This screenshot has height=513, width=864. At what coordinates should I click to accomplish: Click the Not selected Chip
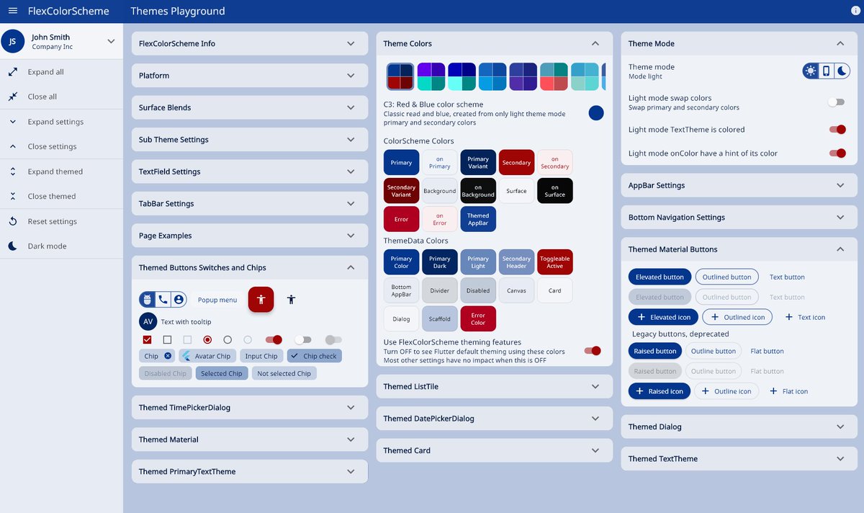284,373
